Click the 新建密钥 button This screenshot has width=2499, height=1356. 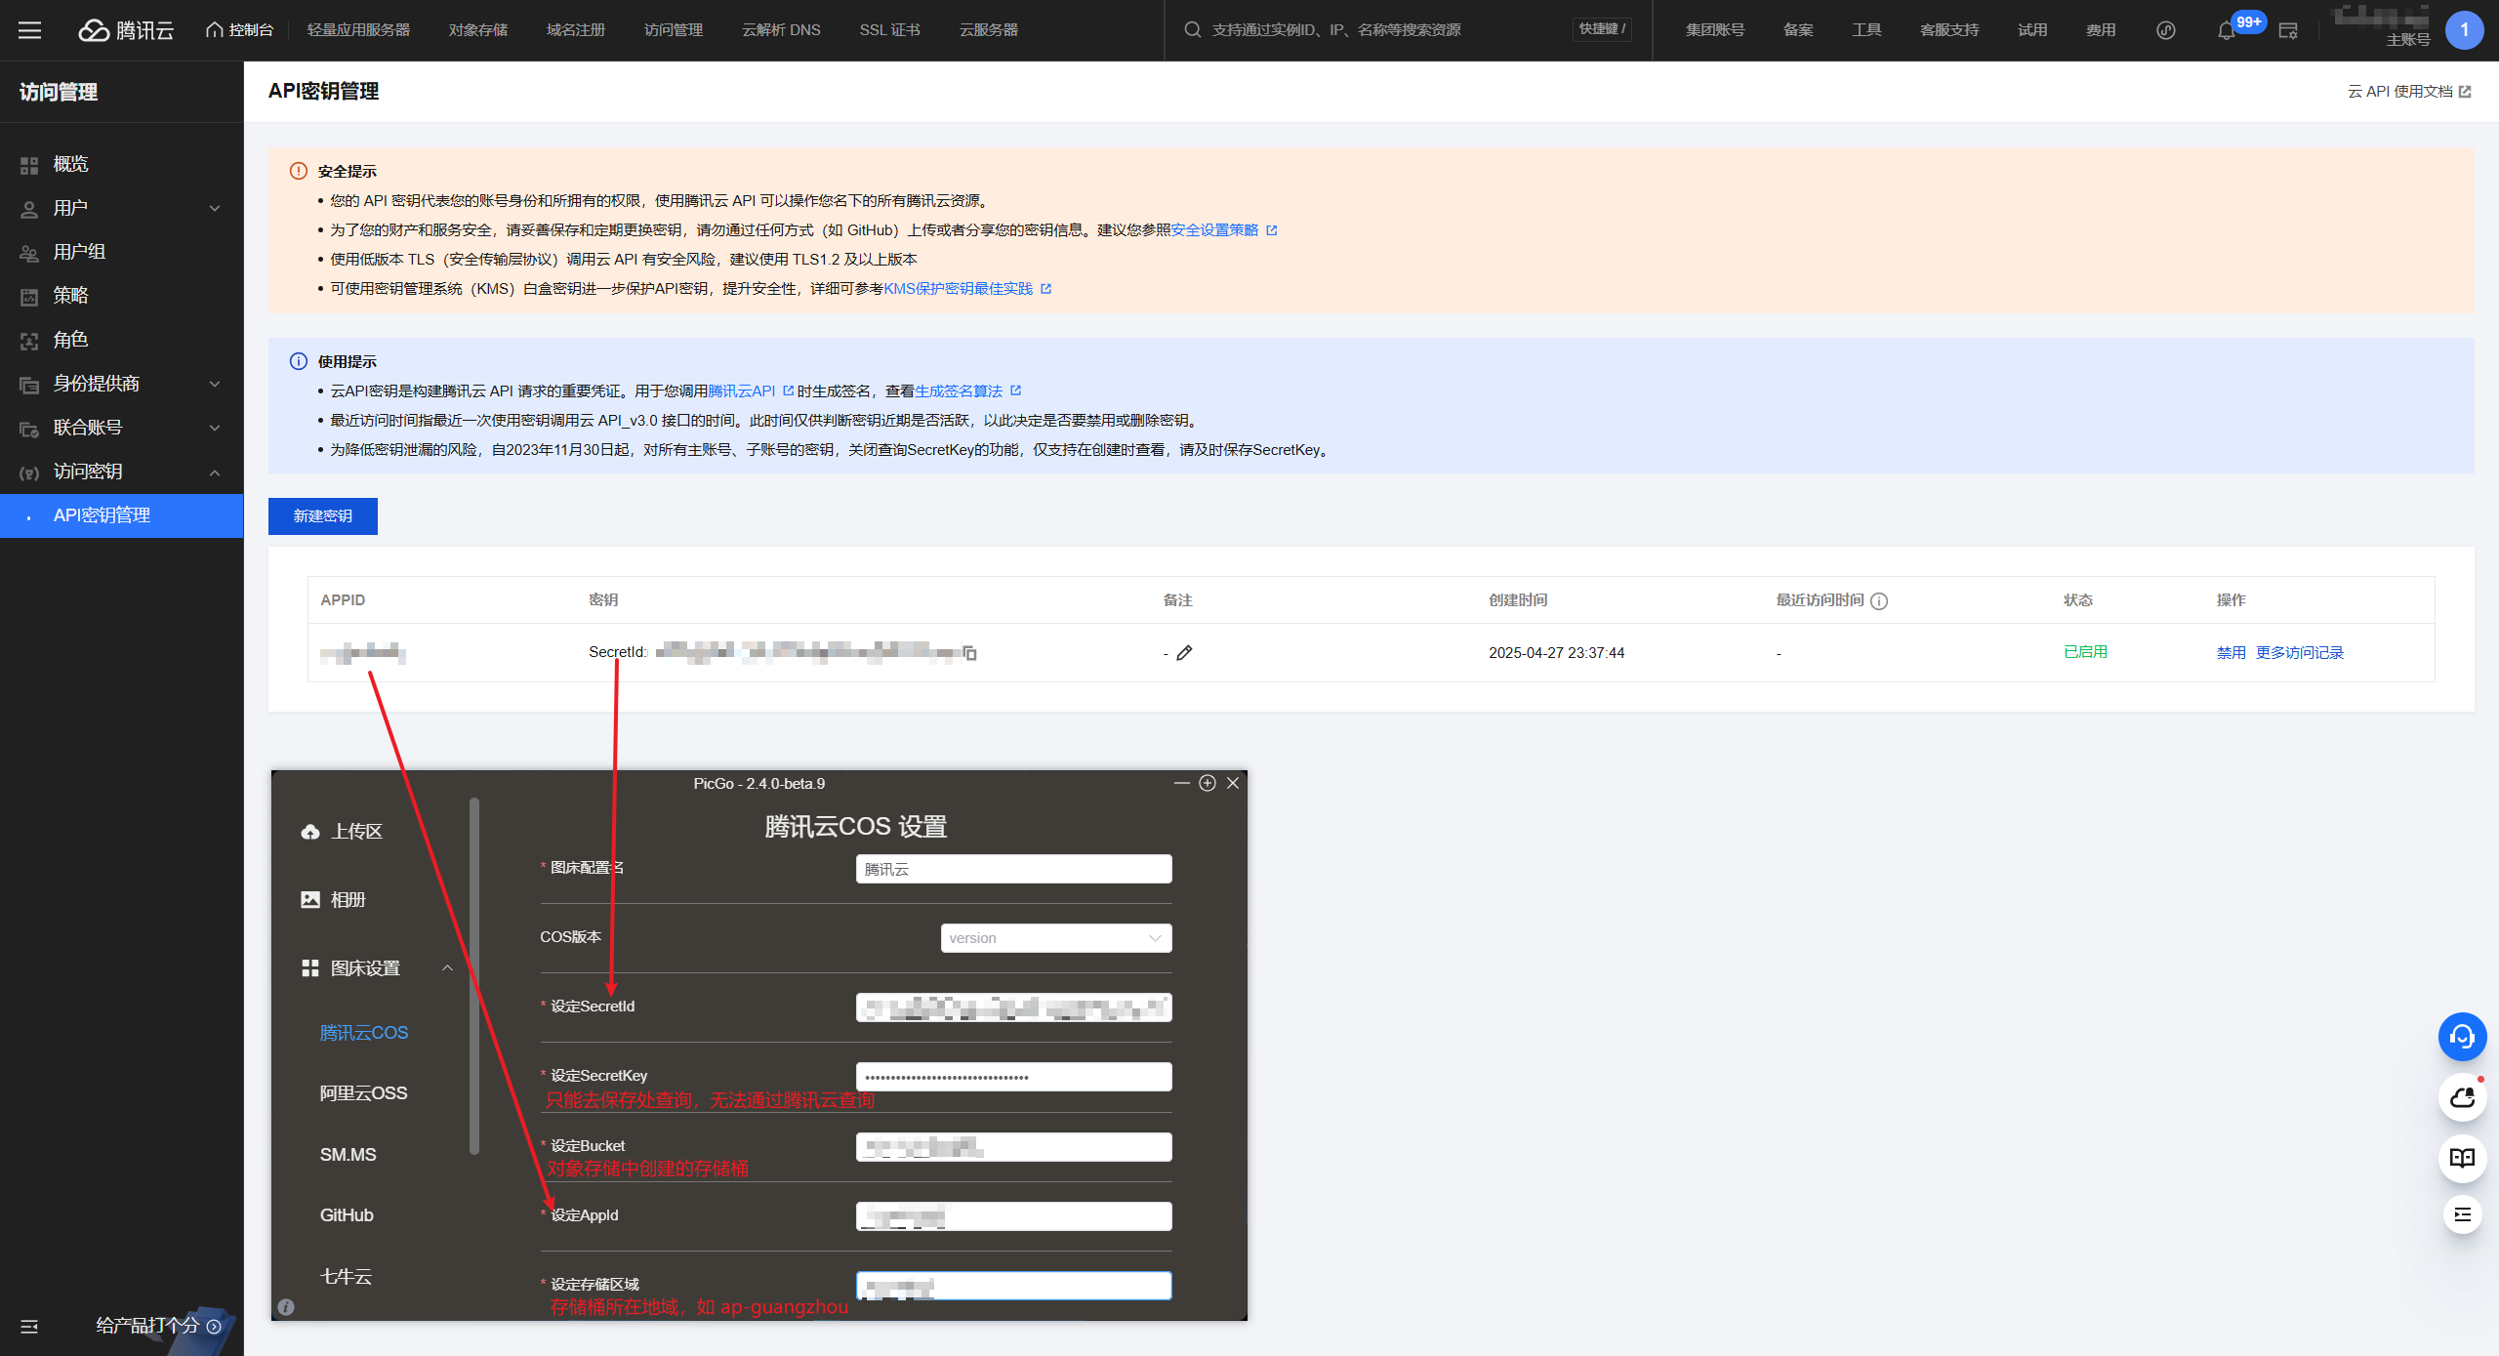(323, 515)
